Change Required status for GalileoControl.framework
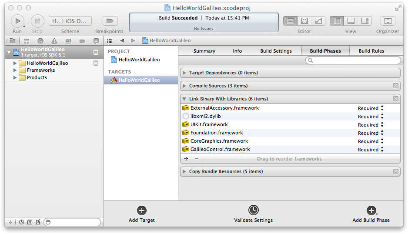This screenshot has height=234, width=408. click(371, 150)
